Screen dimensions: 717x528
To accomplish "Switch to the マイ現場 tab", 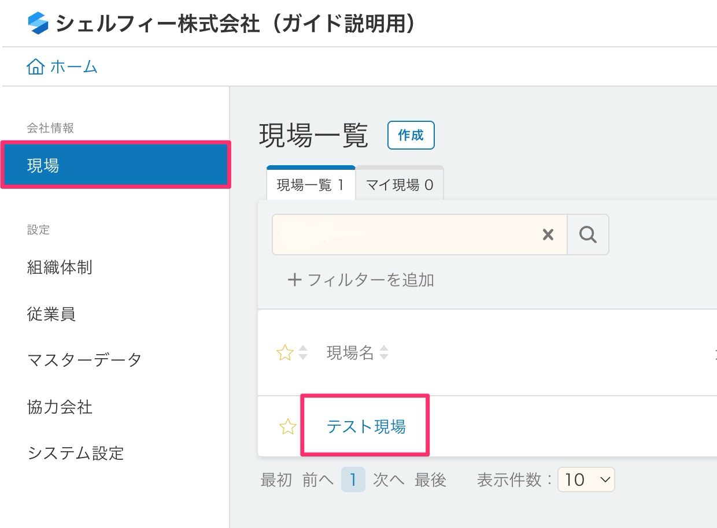I will 399,183.
